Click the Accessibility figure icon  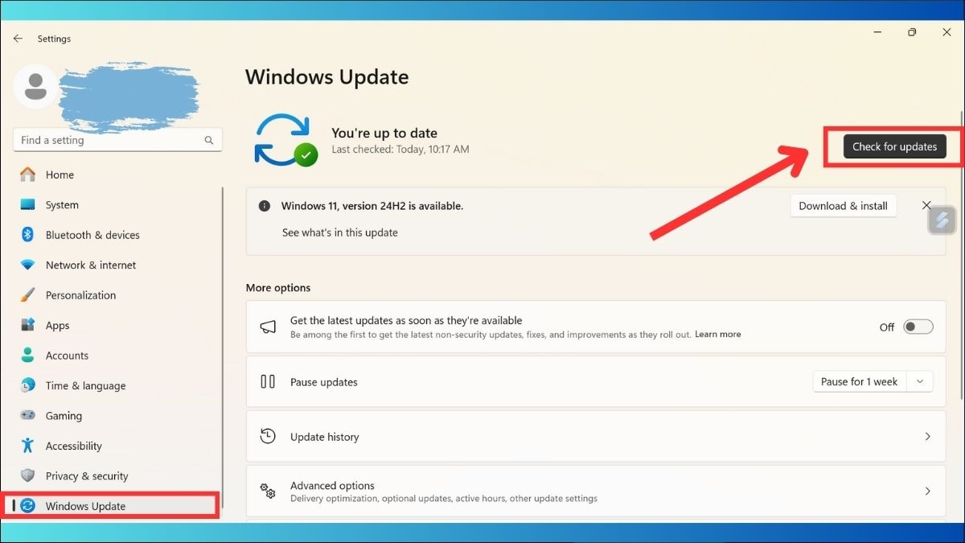tap(28, 446)
